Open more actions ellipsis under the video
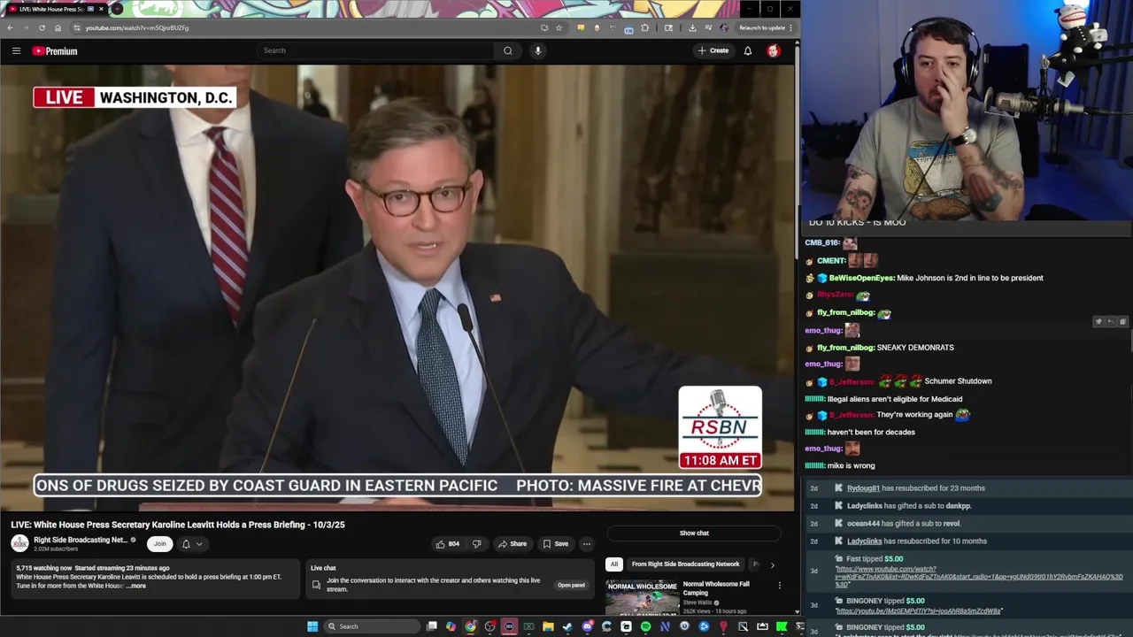The height and width of the screenshot is (637, 1133). pyautogui.click(x=587, y=544)
